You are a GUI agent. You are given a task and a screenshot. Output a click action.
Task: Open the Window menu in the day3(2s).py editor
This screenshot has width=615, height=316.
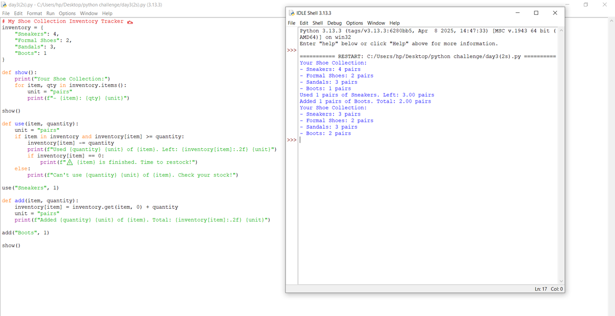coord(89,13)
